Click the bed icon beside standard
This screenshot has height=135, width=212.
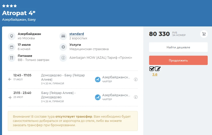(x=63, y=36)
